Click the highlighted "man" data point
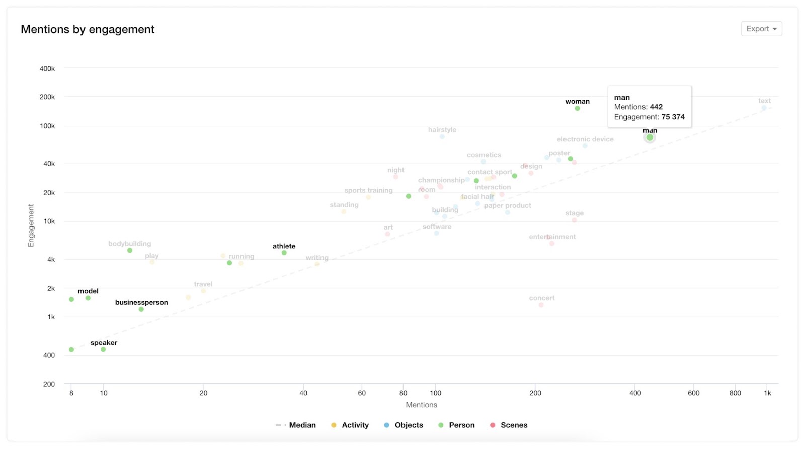This screenshot has height=450, width=805. 649,137
